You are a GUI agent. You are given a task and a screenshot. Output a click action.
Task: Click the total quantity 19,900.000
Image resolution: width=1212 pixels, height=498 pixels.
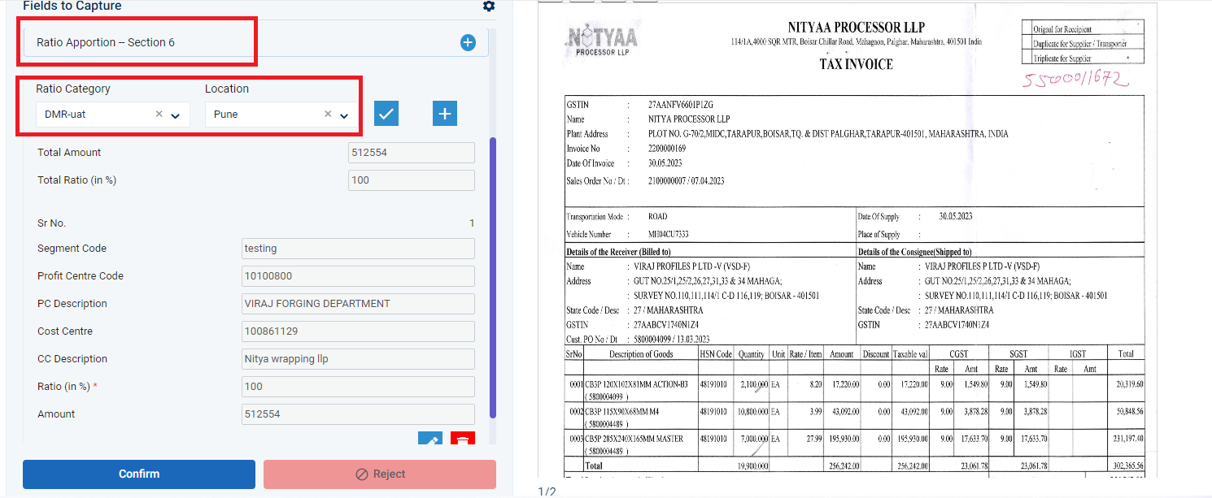(x=752, y=467)
